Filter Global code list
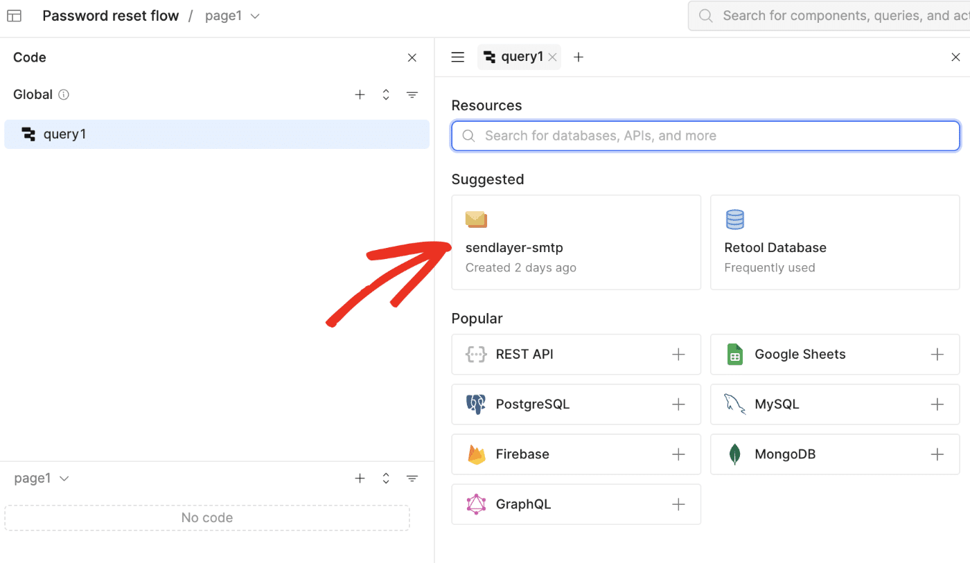970x563 pixels. (412, 95)
